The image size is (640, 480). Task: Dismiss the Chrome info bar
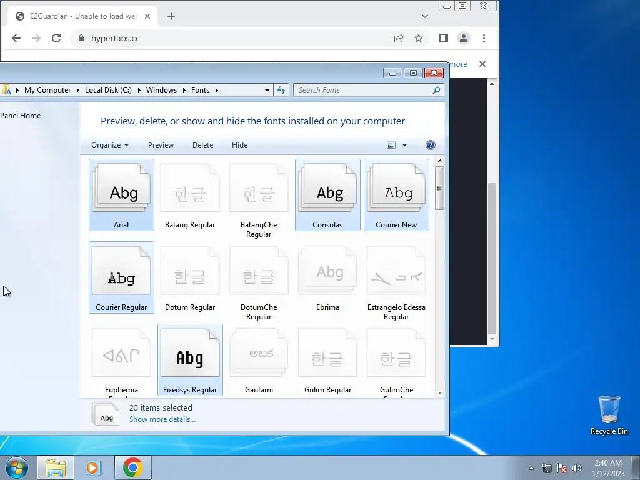pyautogui.click(x=482, y=64)
